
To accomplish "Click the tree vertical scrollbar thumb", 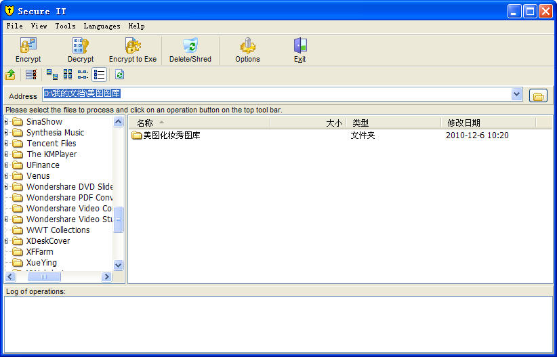I will 119,219.
